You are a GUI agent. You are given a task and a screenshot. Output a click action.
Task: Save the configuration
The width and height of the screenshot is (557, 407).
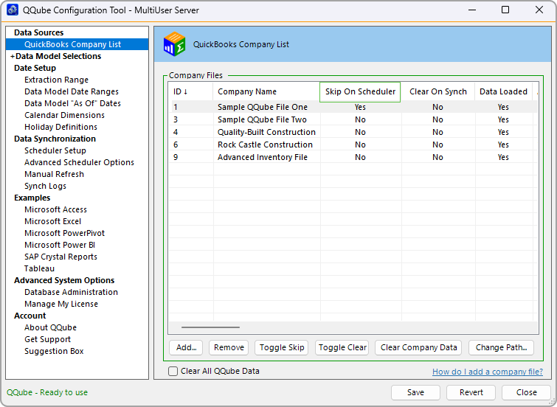[x=415, y=392]
